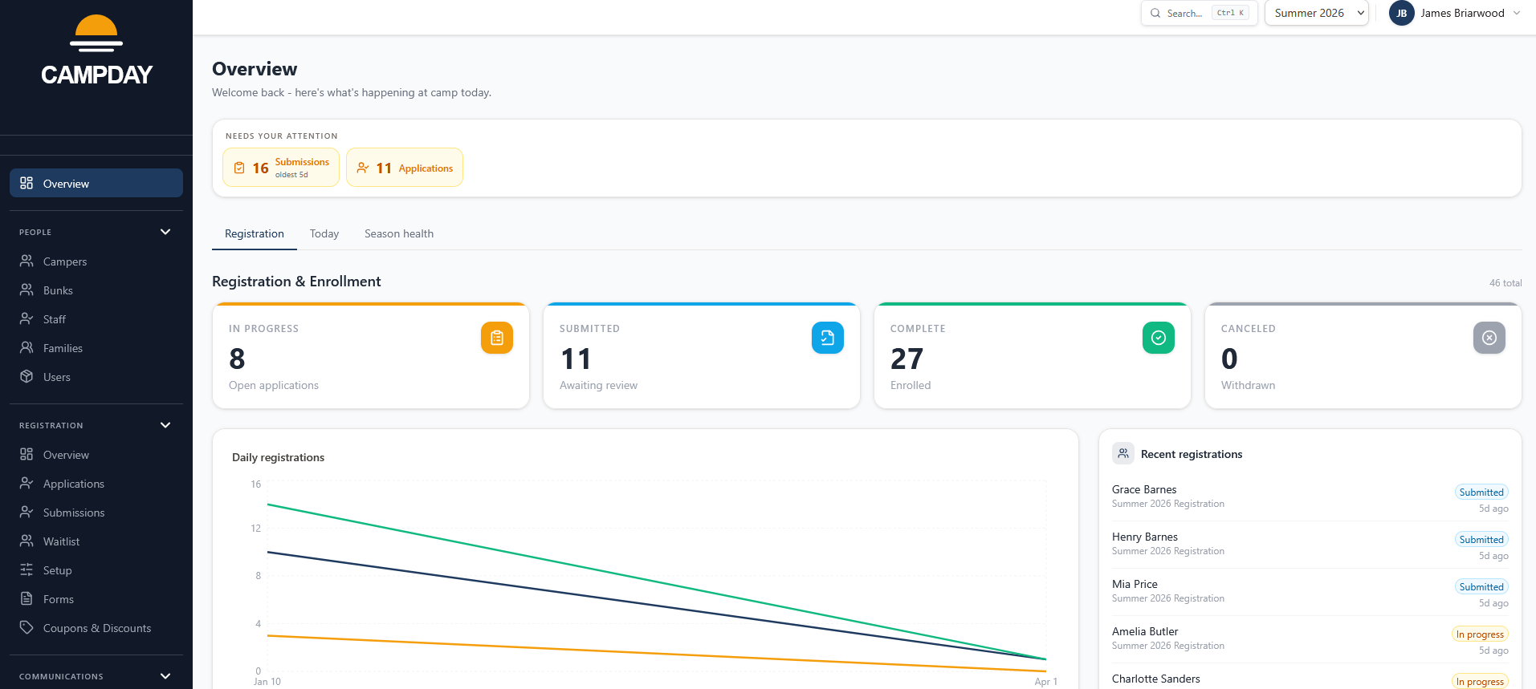
Task: Open Amelia Butler registration row
Action: click(x=1310, y=639)
